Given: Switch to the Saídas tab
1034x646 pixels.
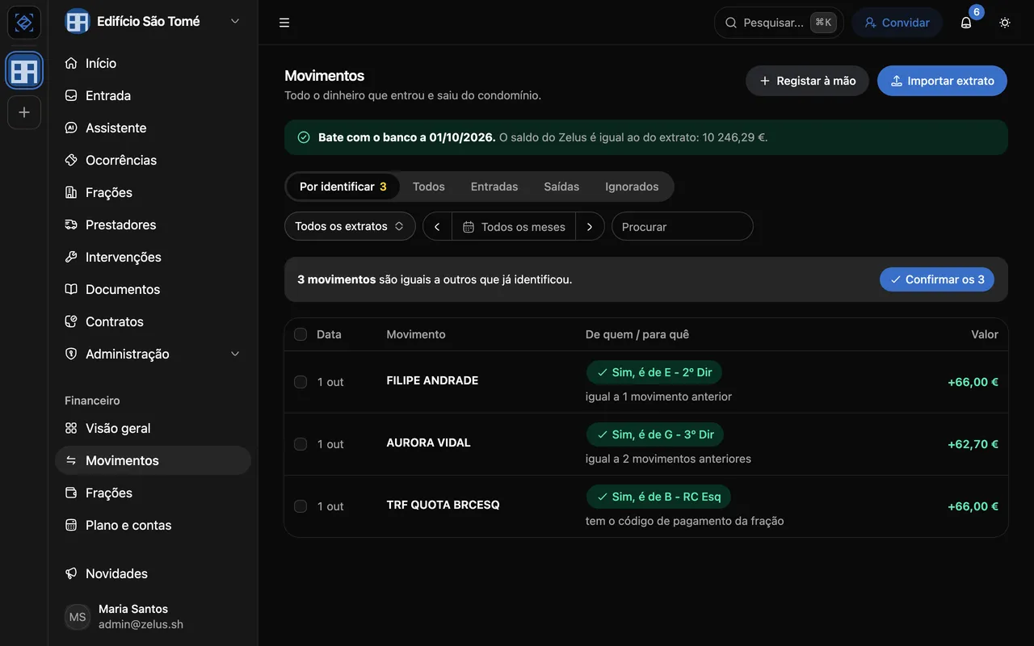Looking at the screenshot, I should click(561, 187).
